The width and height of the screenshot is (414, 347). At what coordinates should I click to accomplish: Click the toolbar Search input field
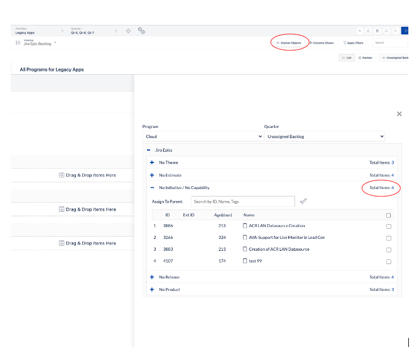(390, 43)
